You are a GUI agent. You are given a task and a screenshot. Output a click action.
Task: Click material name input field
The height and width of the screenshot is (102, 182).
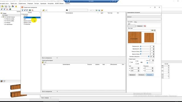pos(144,14)
